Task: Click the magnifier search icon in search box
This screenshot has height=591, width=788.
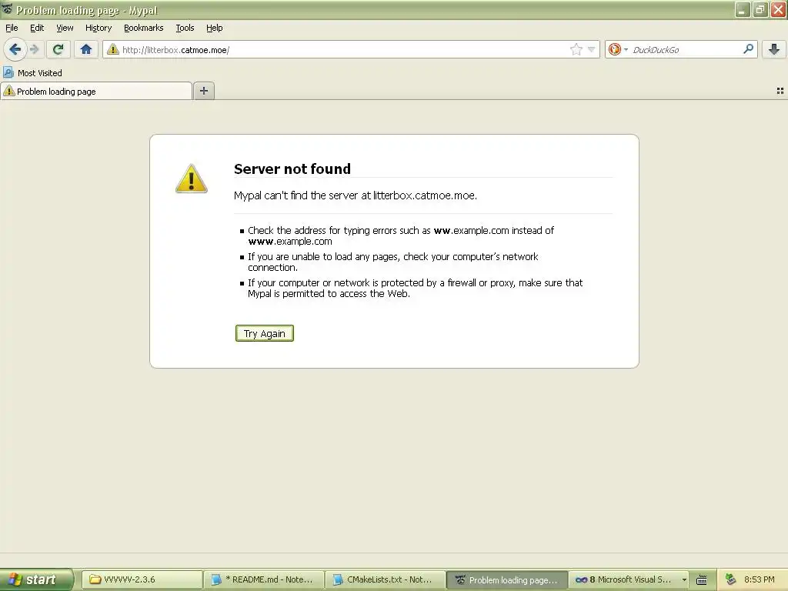Action: (748, 48)
